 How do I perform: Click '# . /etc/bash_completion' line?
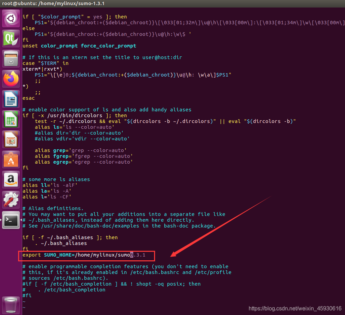pyautogui.click(x=64, y=290)
